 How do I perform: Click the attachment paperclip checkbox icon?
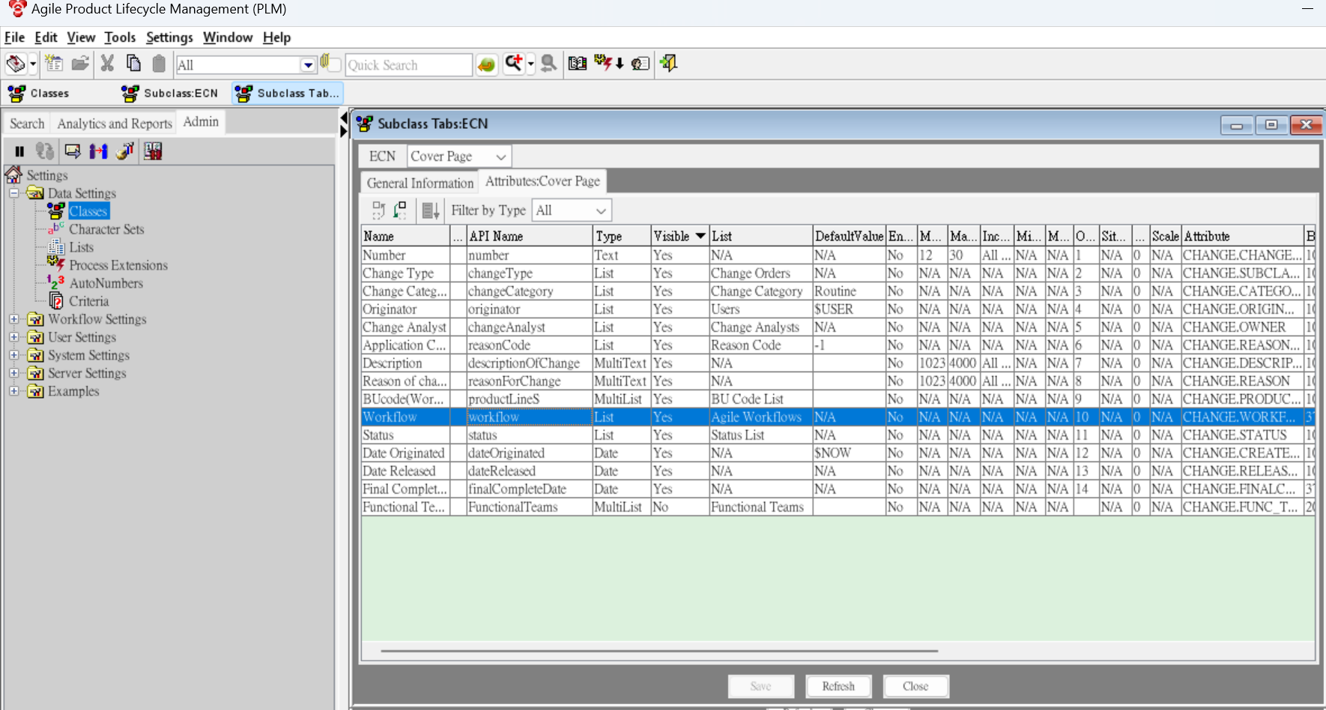pos(330,63)
